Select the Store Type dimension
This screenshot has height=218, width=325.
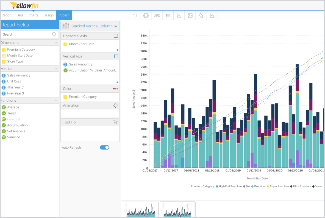(x=15, y=62)
